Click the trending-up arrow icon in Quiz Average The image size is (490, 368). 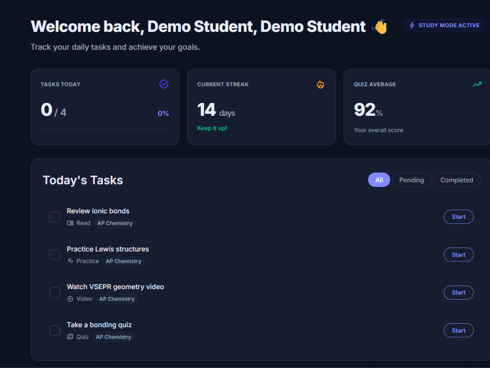tap(477, 84)
